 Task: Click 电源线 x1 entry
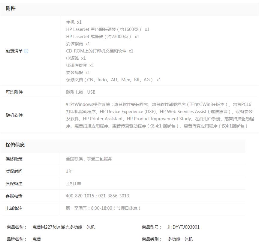coord(76,58)
